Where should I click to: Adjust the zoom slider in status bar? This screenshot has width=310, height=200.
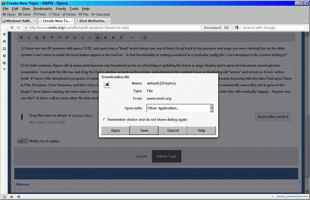click(285, 197)
